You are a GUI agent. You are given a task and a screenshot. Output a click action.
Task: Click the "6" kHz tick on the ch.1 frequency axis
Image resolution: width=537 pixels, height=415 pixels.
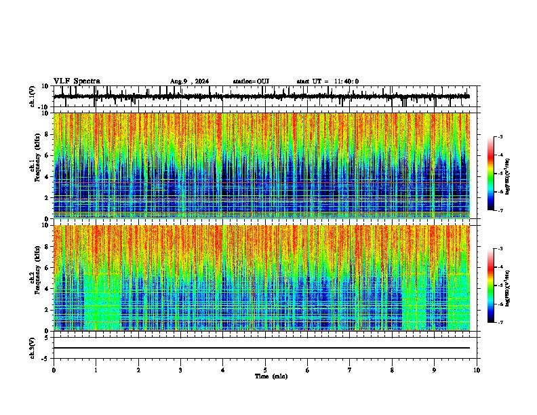coord(47,155)
